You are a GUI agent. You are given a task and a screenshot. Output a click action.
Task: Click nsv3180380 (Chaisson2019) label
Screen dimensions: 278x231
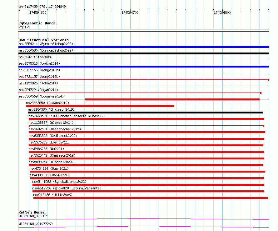51,109
